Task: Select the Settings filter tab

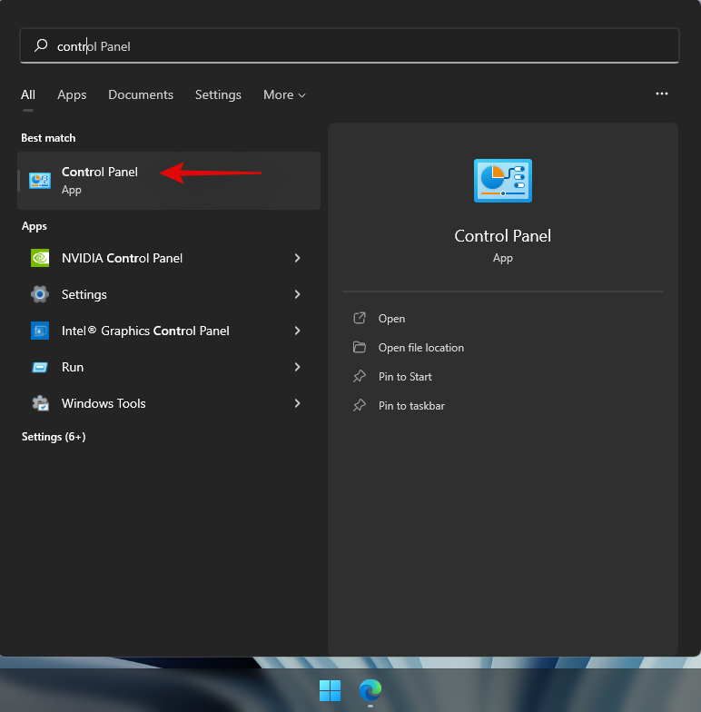Action: [218, 94]
